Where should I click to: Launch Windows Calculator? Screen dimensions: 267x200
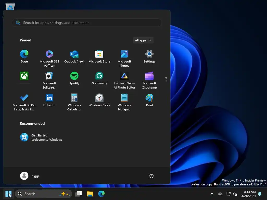74,102
